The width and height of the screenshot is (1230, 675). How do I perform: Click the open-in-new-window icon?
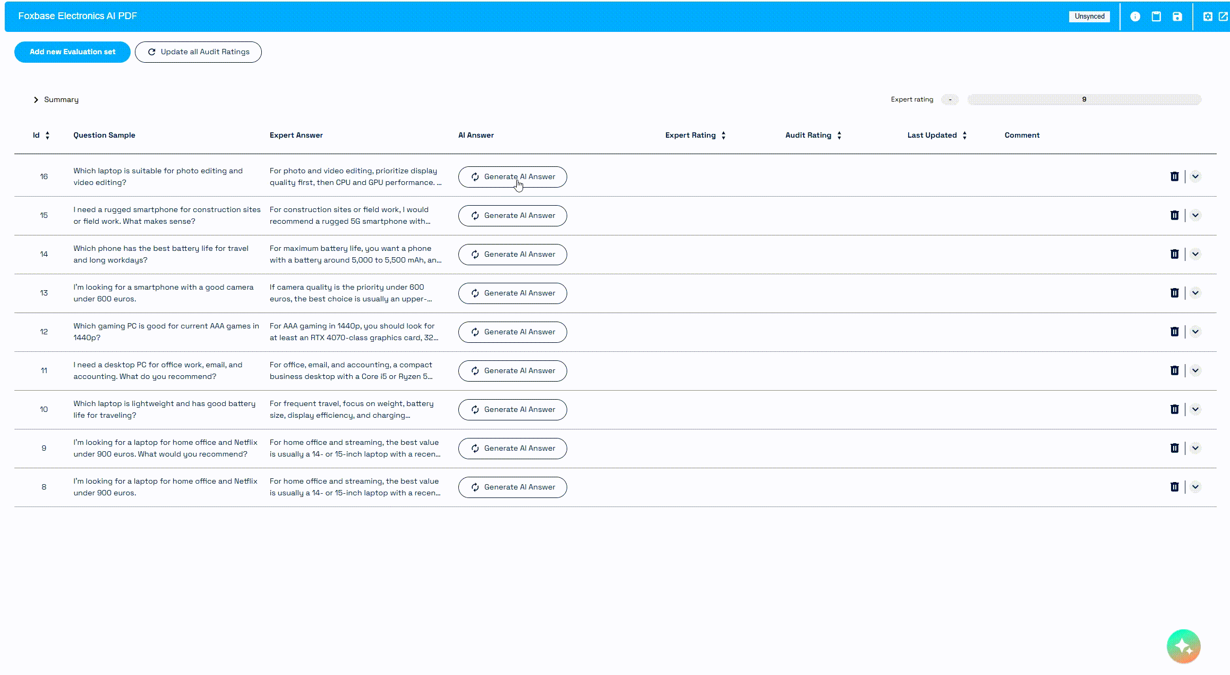(1223, 16)
